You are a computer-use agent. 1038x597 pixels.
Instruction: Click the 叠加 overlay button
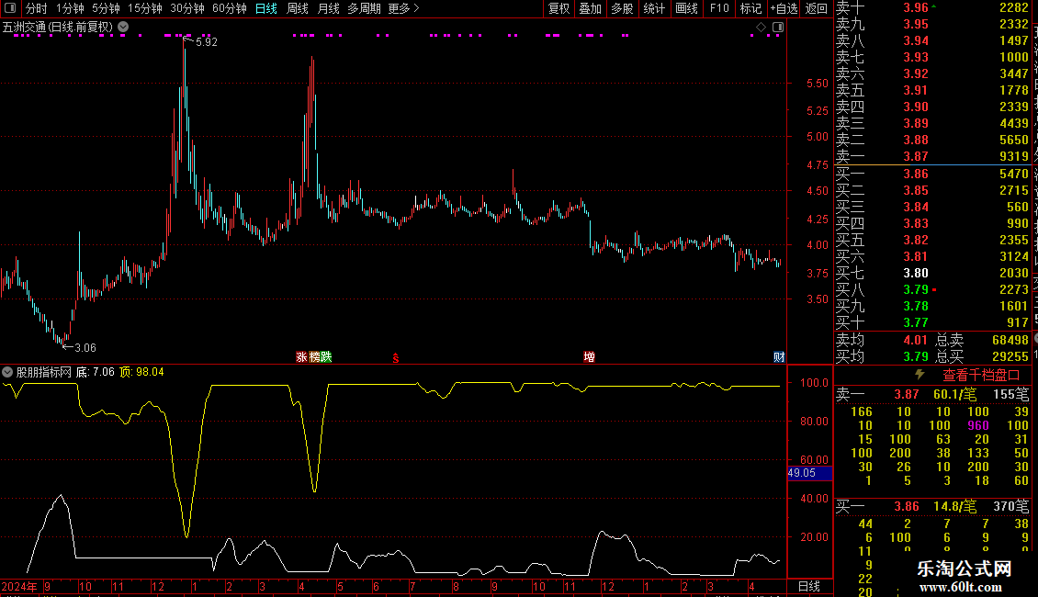tap(590, 8)
